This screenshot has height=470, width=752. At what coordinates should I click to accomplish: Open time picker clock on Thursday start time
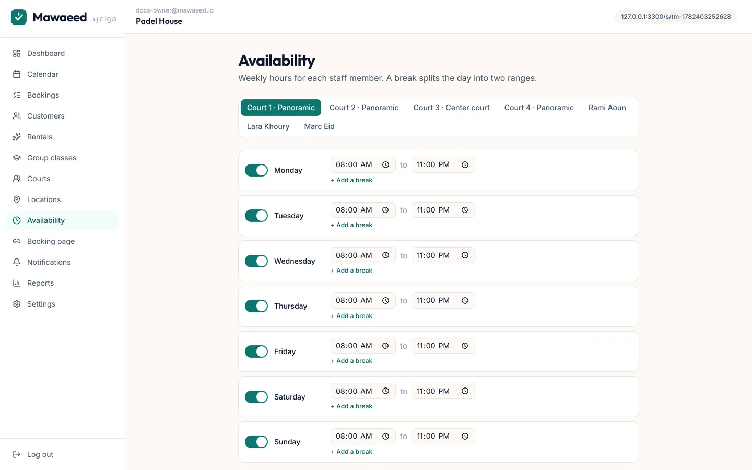click(385, 300)
